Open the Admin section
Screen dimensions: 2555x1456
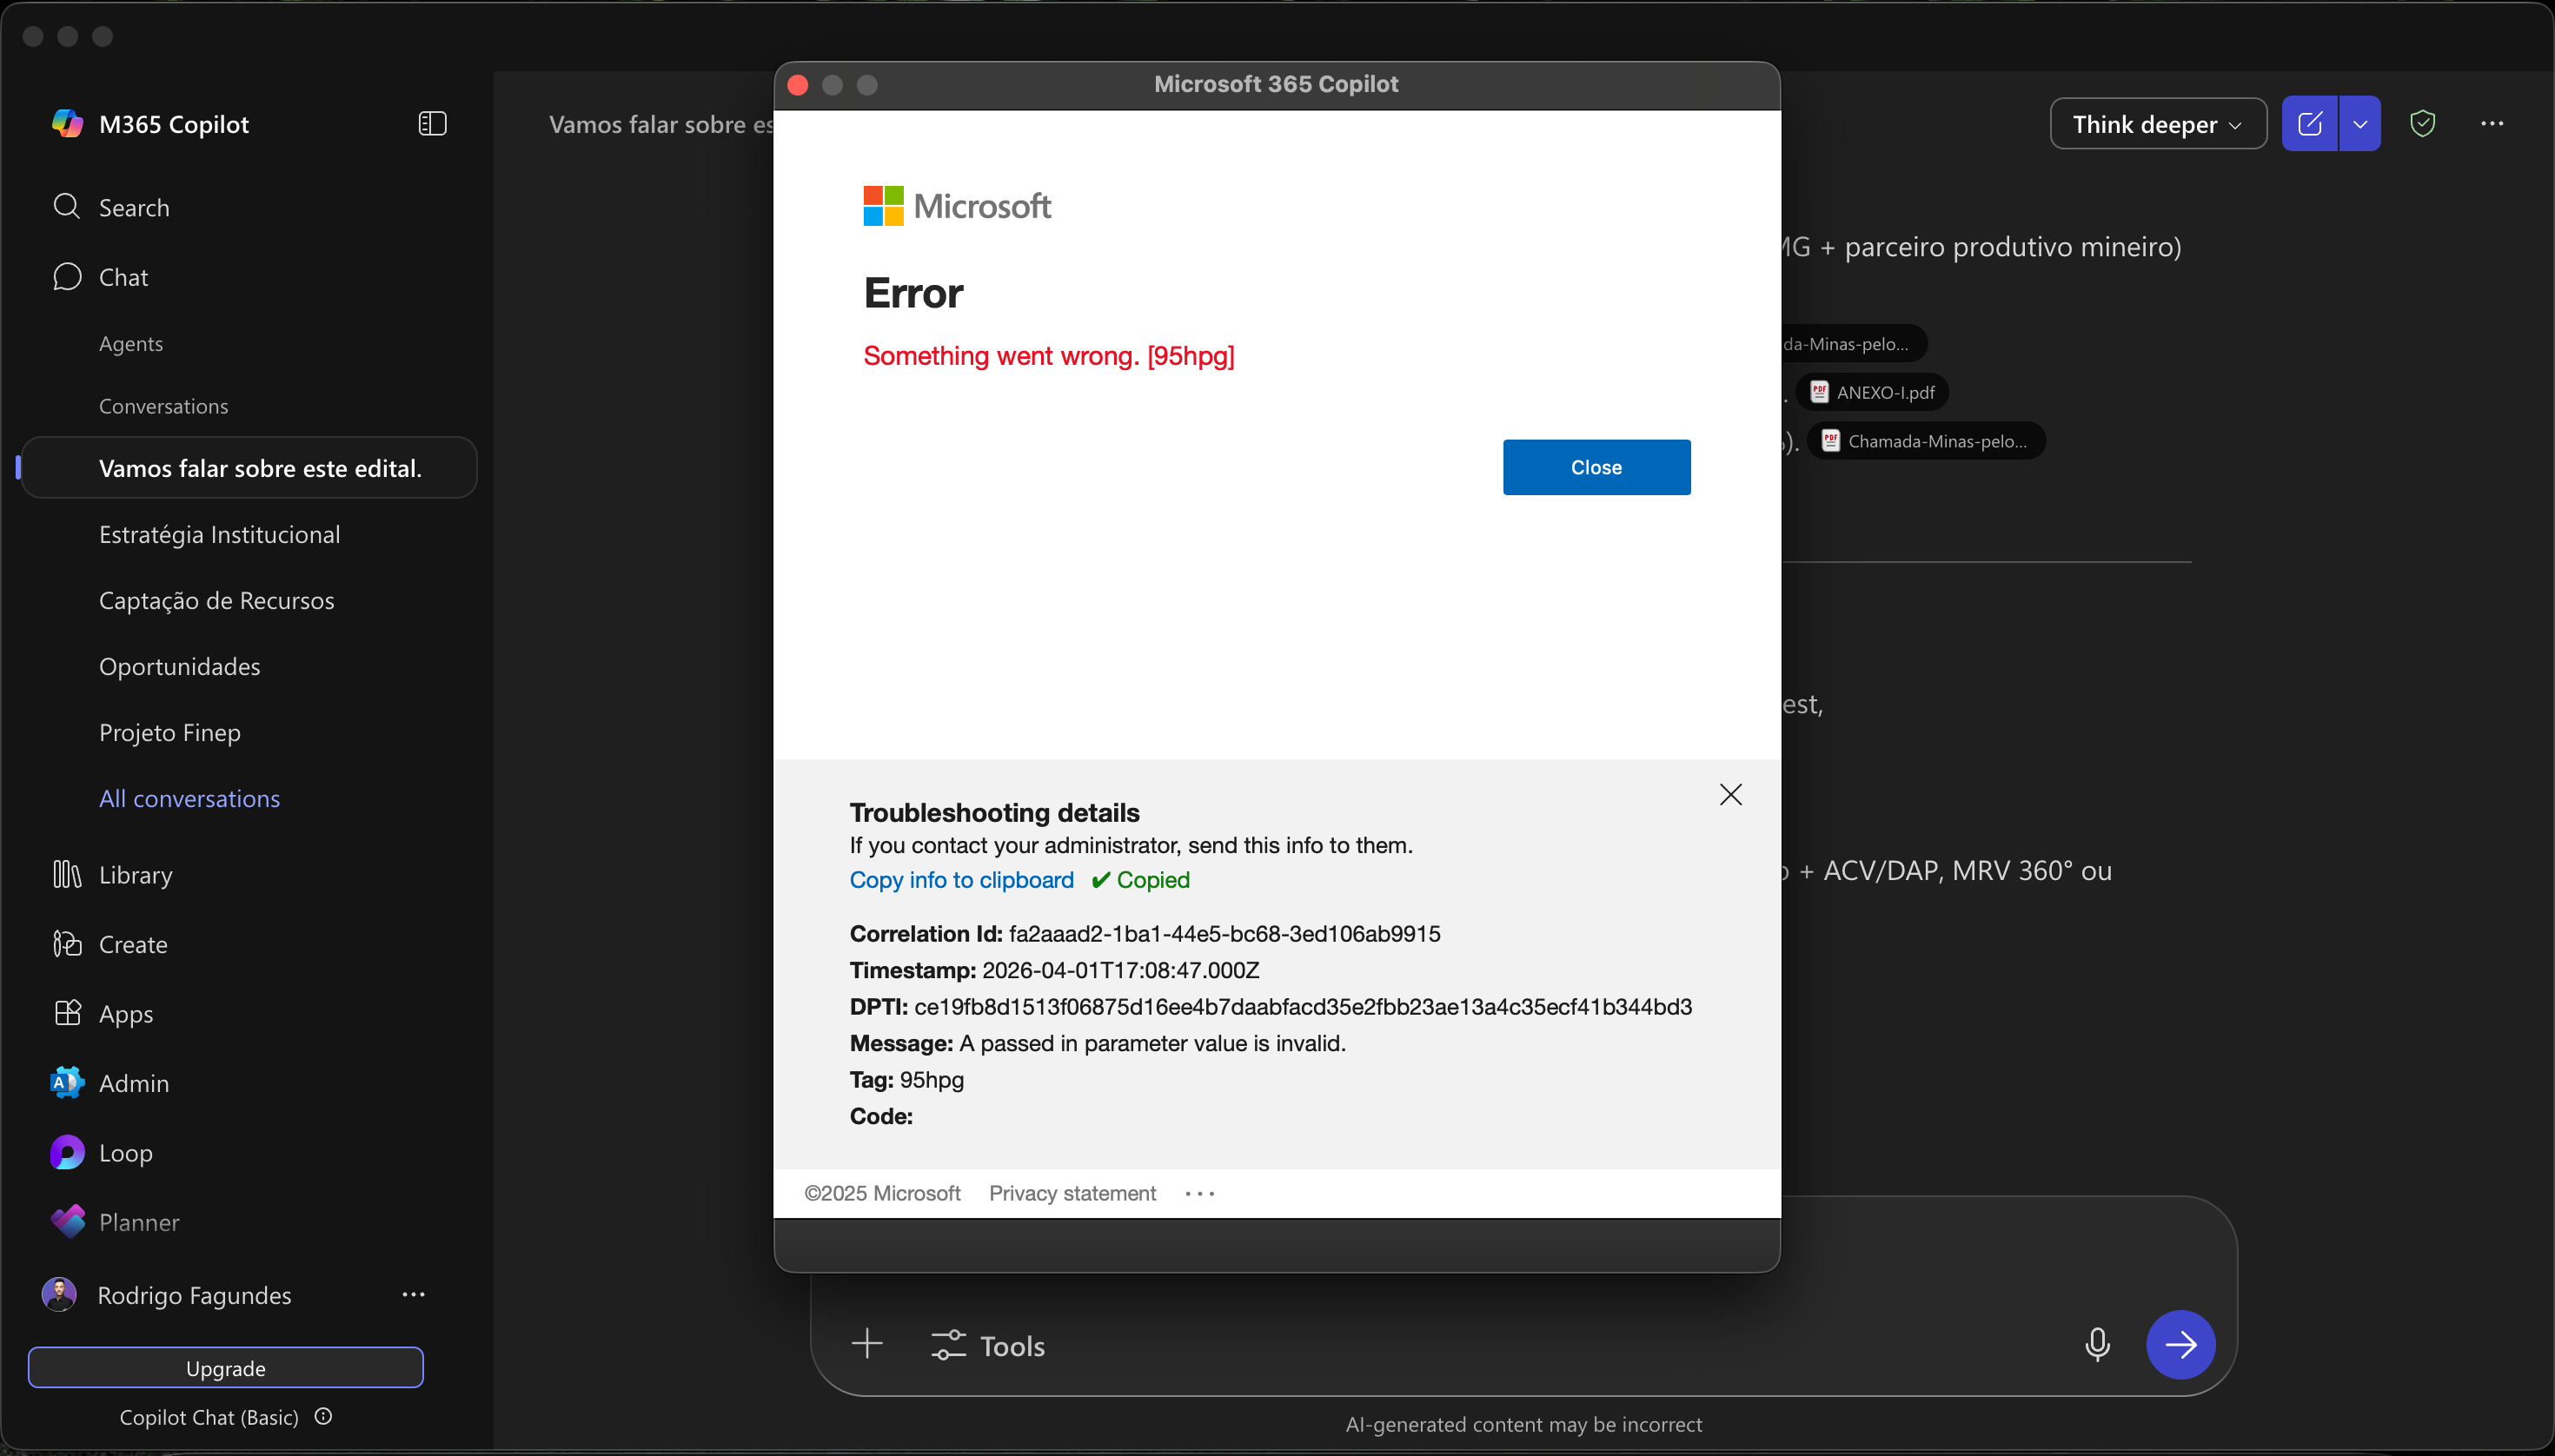point(135,1083)
